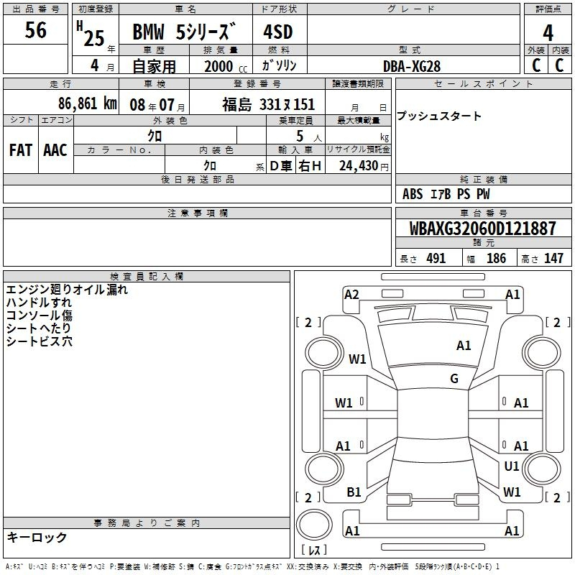
Task: Select the upper-right wheel circle of the car diagram
Action: click(542, 352)
